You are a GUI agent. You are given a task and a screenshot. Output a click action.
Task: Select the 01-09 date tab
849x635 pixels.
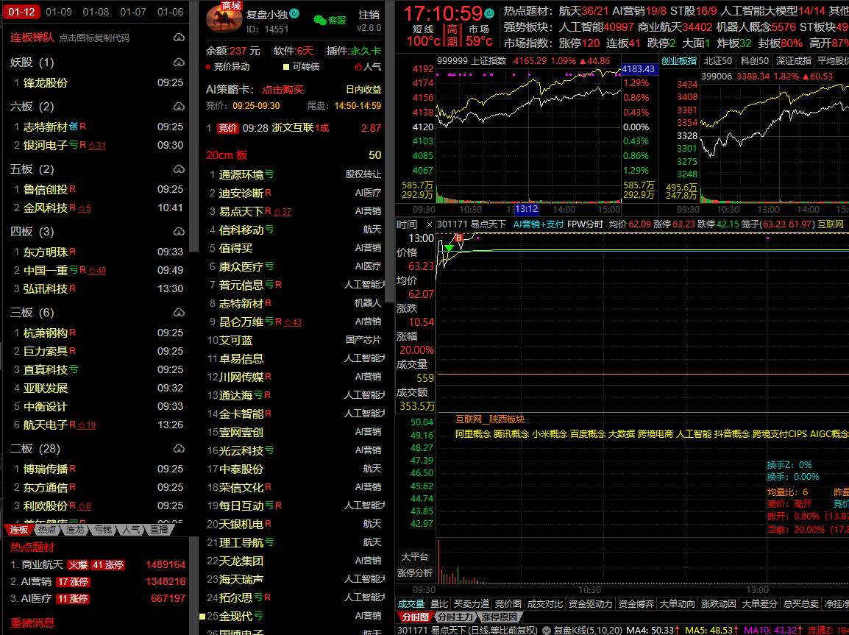(59, 12)
